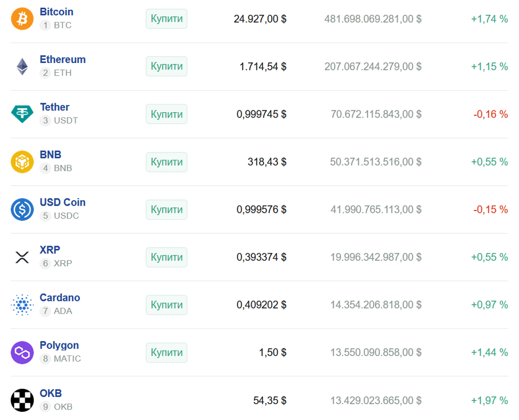Click the rank 1 badge by BTC
This screenshot has height=420, width=519.
click(45, 25)
